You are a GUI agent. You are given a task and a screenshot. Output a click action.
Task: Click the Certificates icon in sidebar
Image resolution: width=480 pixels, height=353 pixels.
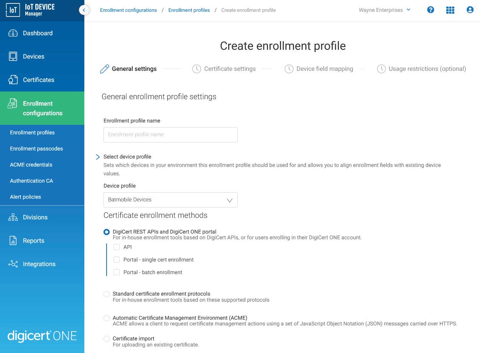click(x=13, y=80)
